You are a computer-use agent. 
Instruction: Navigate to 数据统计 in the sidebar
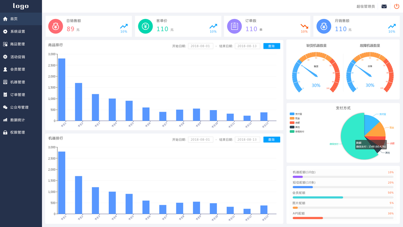[x=21, y=120]
